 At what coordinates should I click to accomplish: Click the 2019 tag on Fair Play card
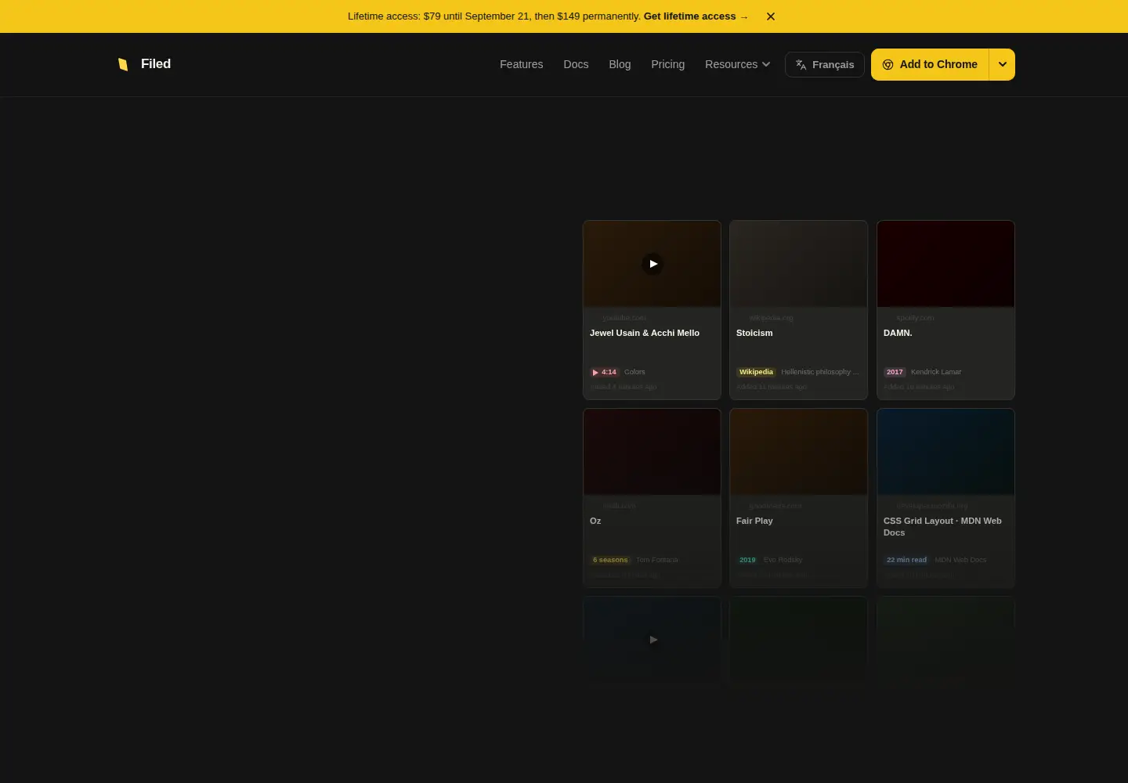[x=747, y=560]
